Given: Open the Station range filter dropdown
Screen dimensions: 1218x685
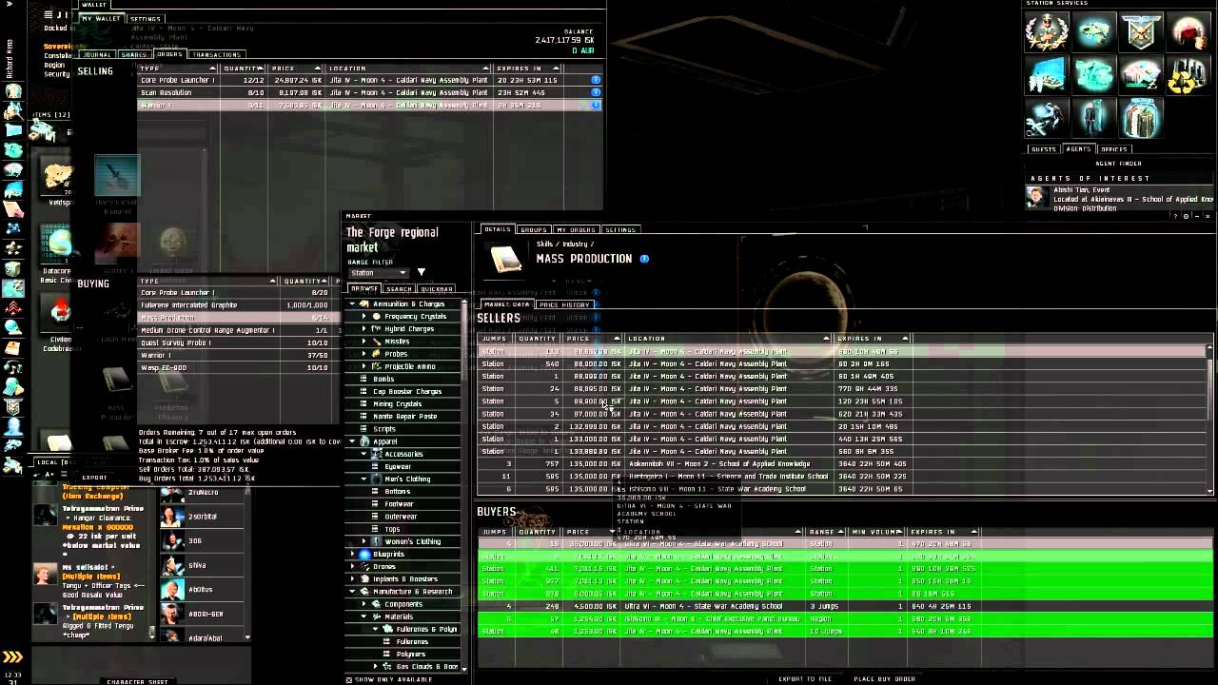Looking at the screenshot, I should pos(378,273).
